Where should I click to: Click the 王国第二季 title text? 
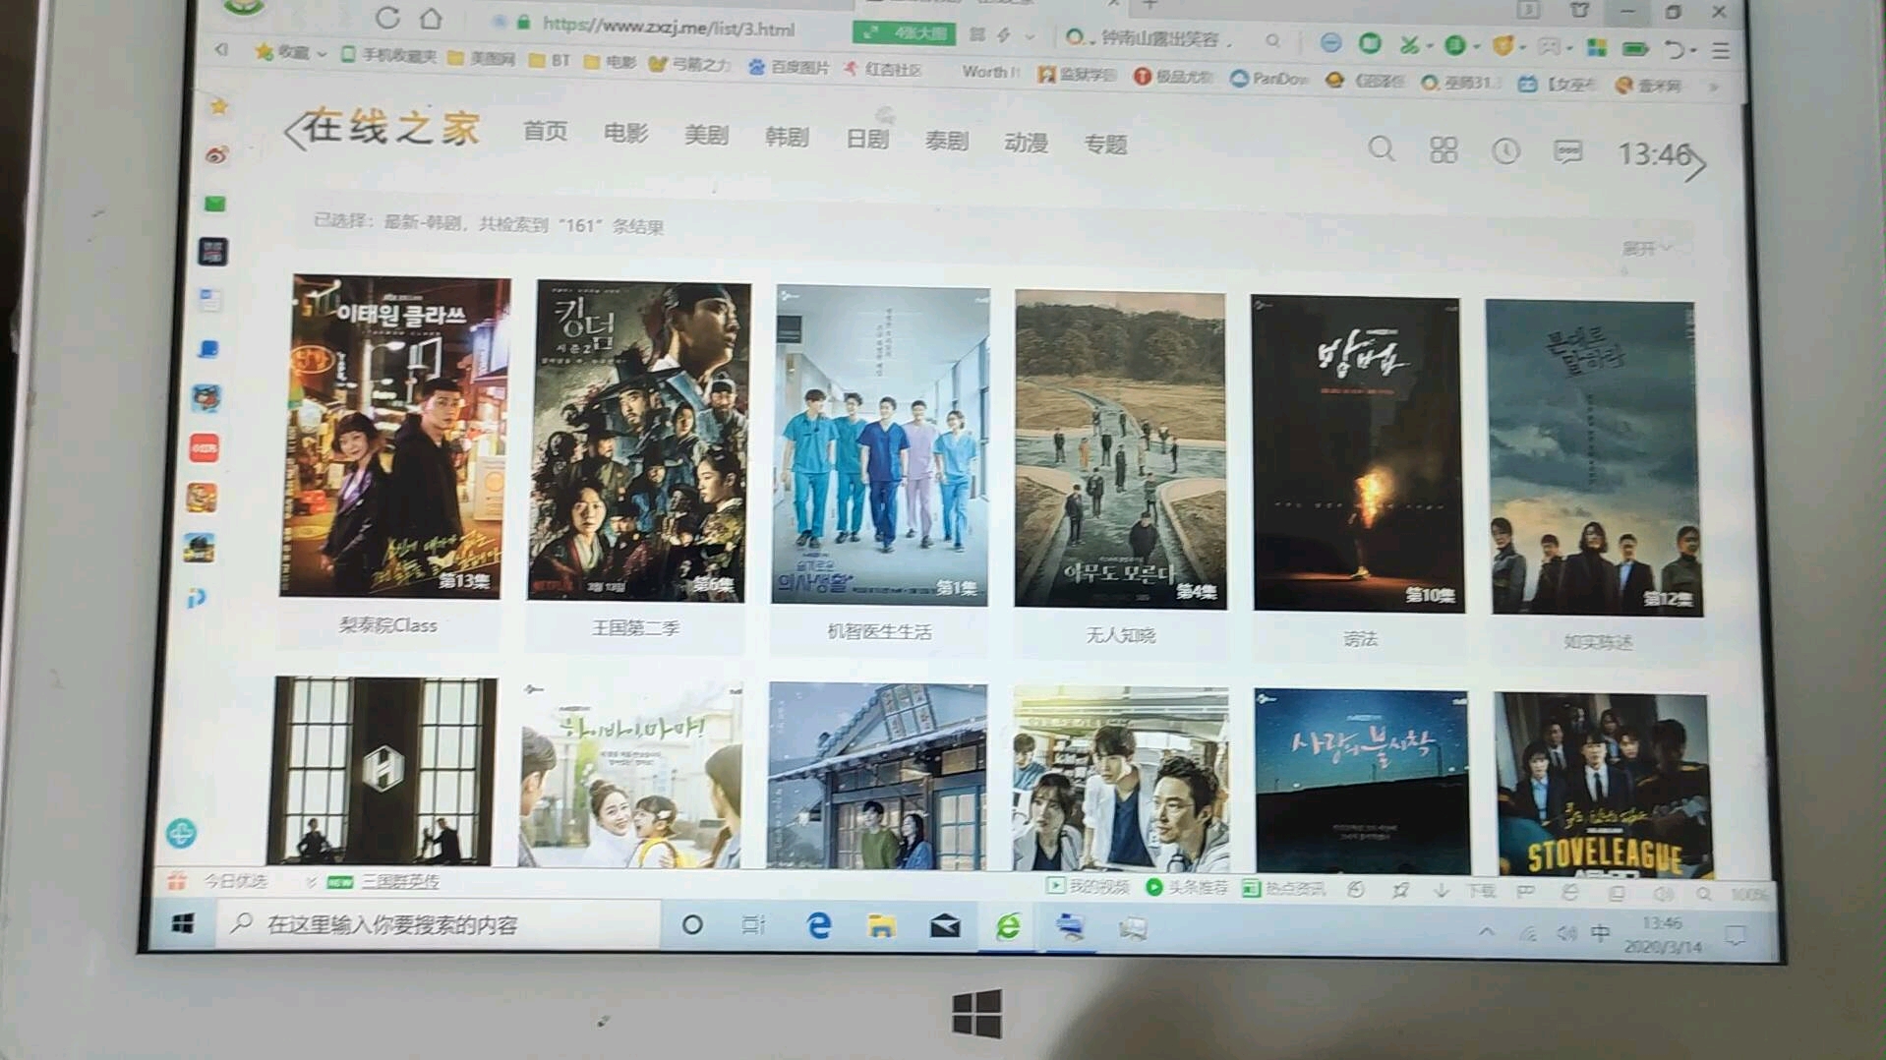[x=635, y=627]
